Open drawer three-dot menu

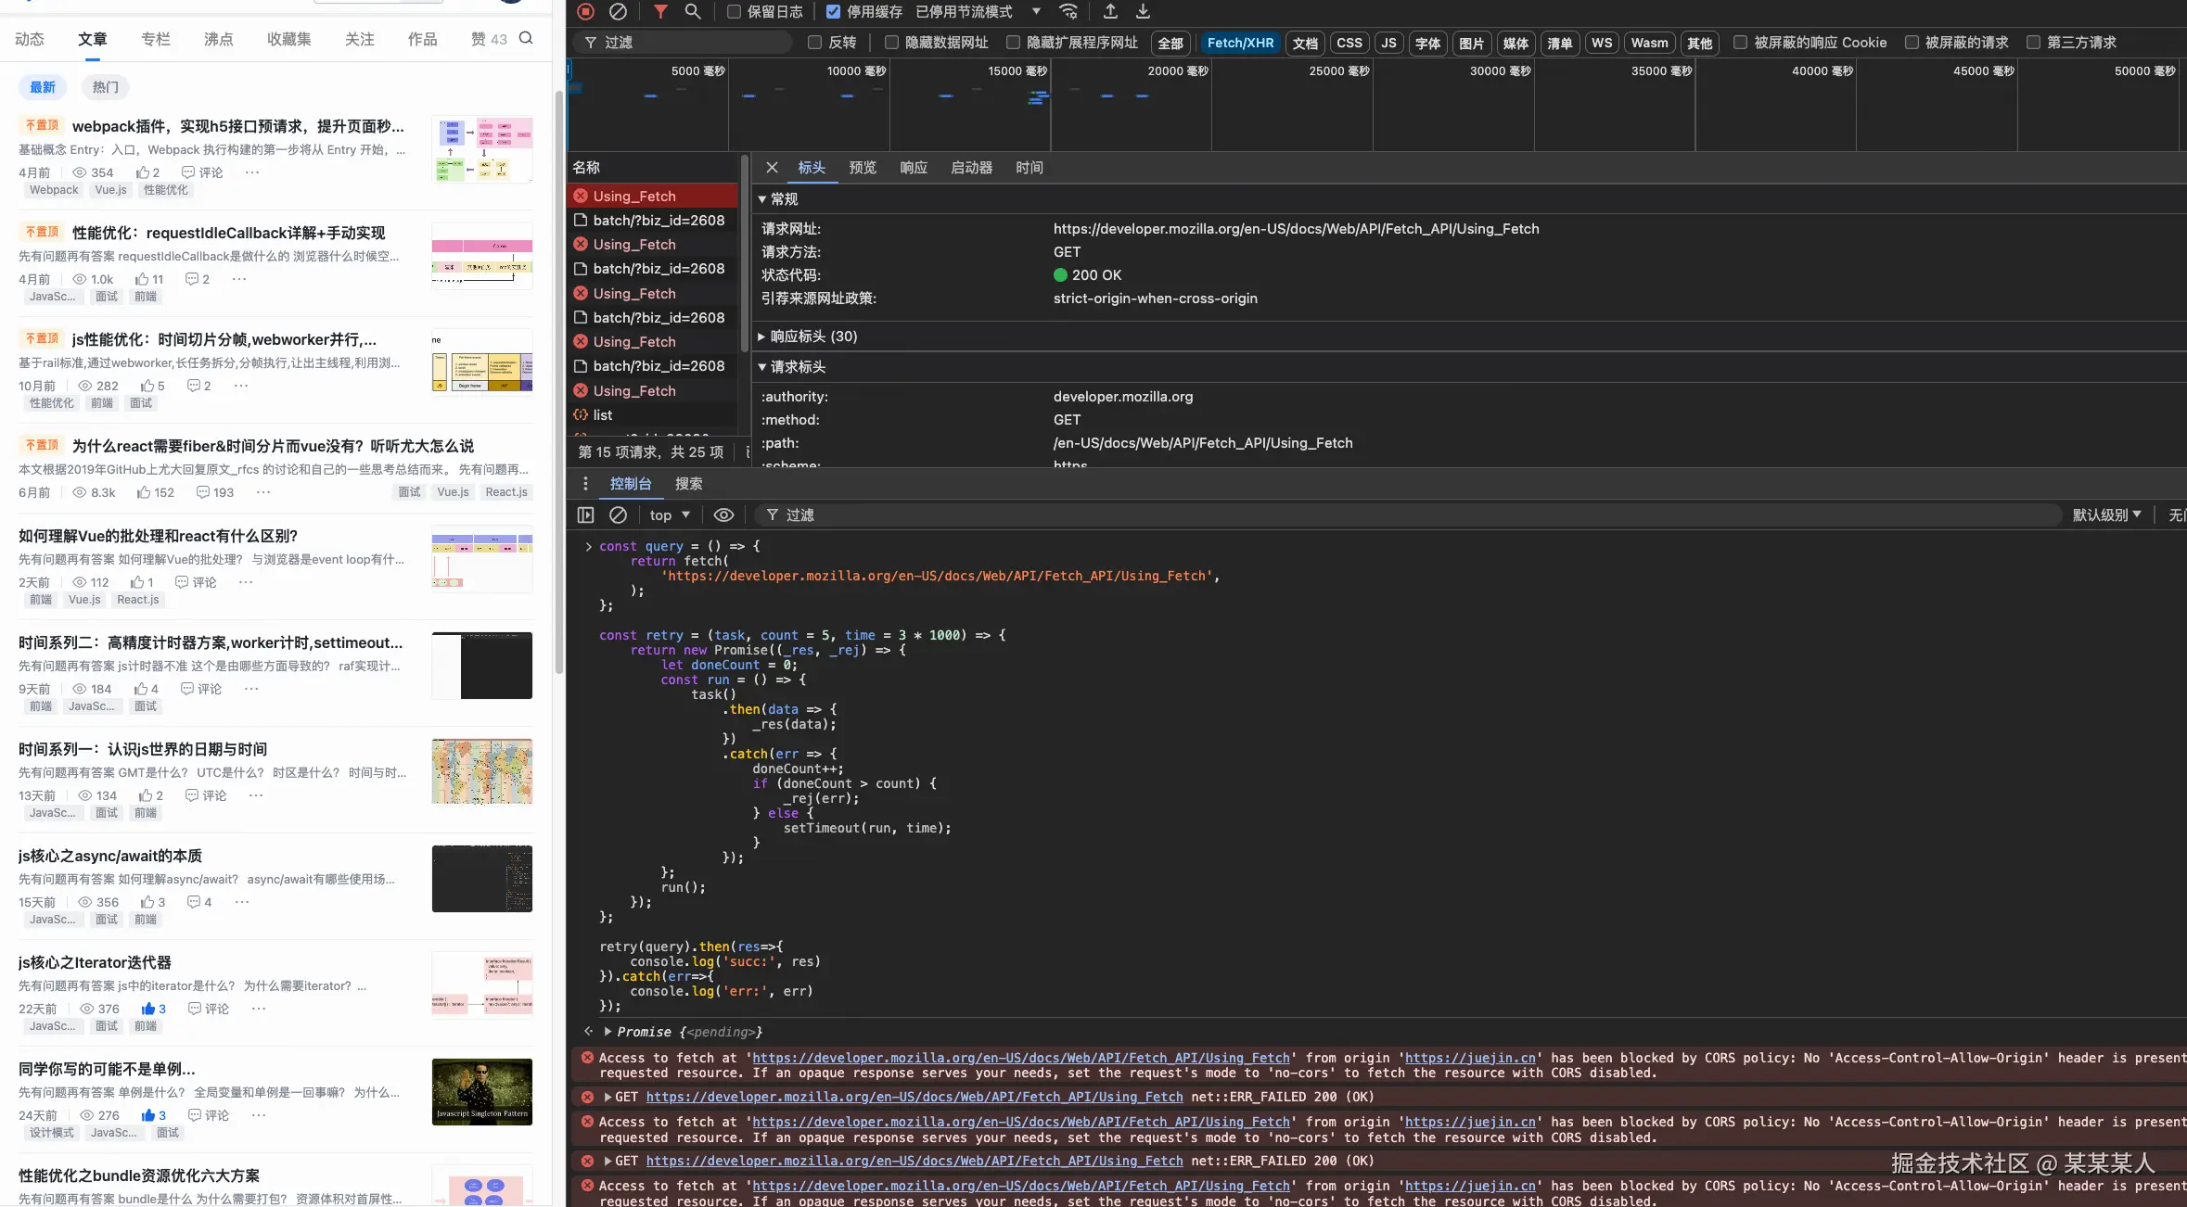click(x=585, y=484)
